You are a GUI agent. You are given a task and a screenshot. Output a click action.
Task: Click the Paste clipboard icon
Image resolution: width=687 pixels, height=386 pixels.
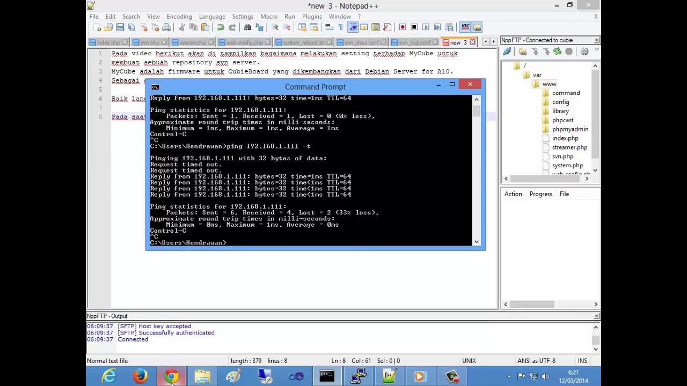click(x=205, y=27)
